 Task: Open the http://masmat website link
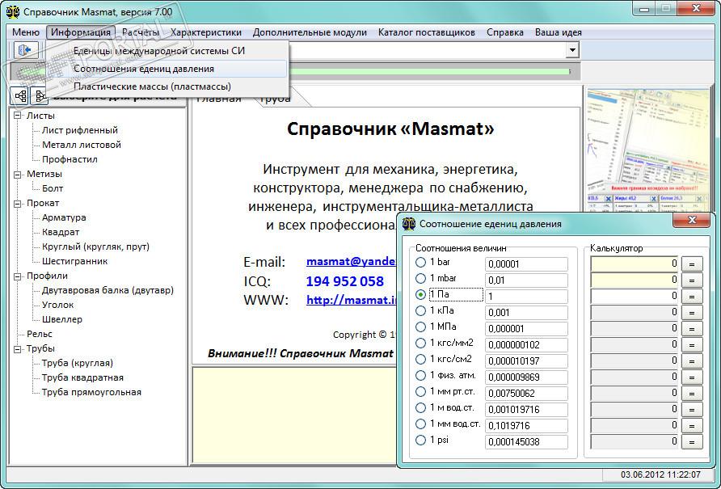352,300
